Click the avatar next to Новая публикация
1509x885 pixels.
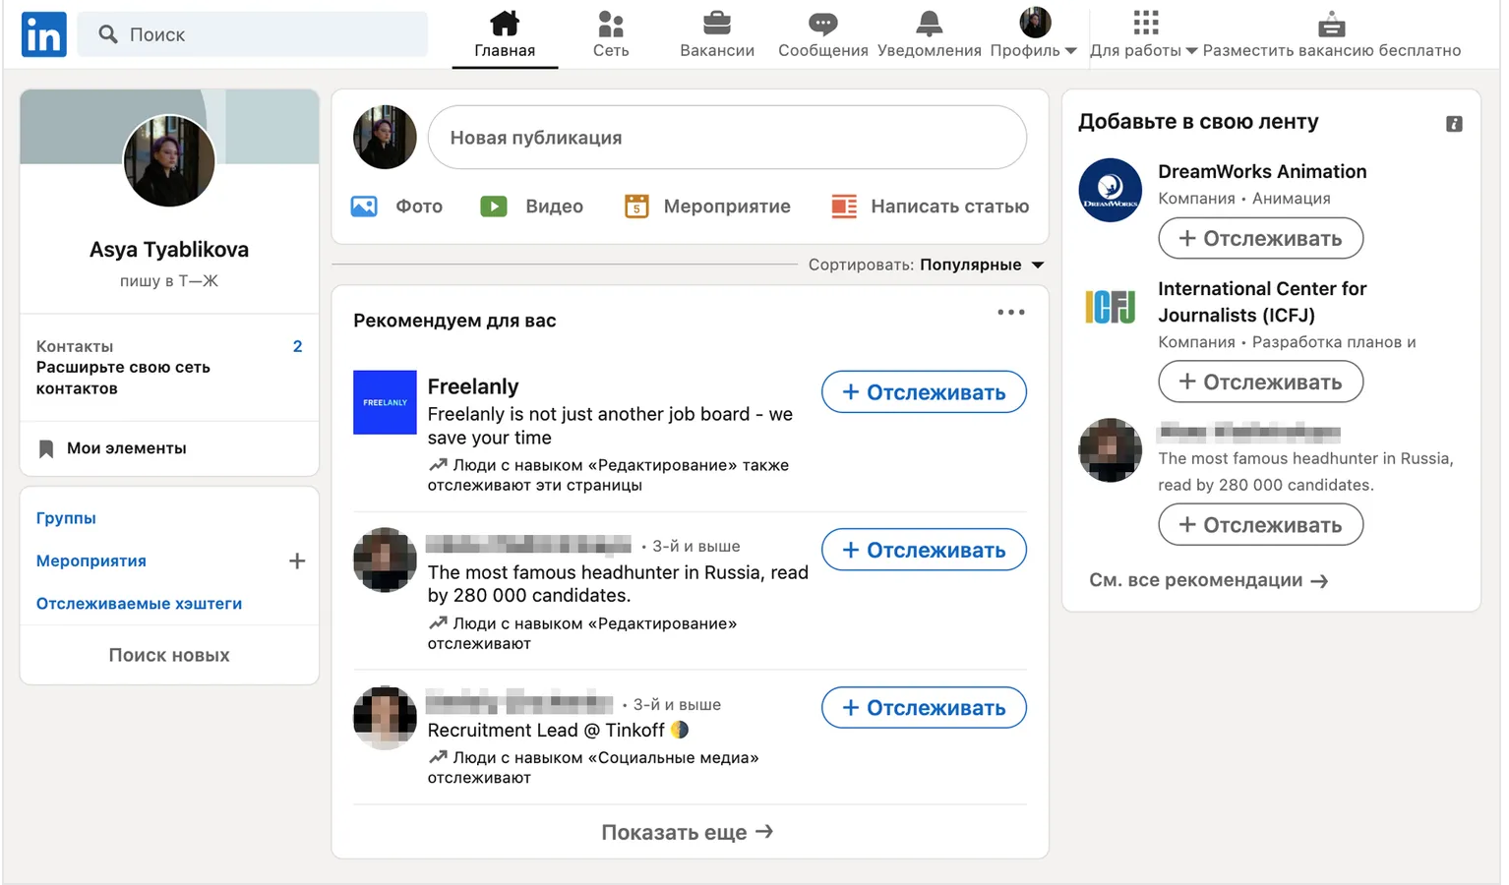point(385,138)
